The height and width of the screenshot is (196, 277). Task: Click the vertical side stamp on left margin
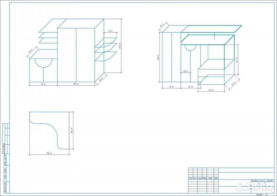[x=6, y=158]
